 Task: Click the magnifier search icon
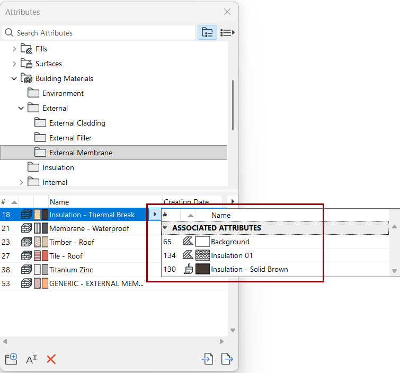click(x=9, y=33)
